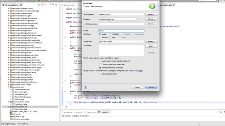Click Link with Editor icon in Package Explorer
This screenshot has width=225, height=126.
(x=42, y=5)
